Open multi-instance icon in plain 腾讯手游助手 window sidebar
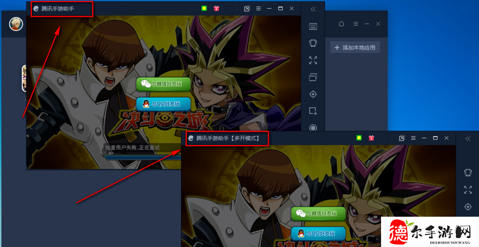Viewport: 479px width, 247px height. click(313, 77)
